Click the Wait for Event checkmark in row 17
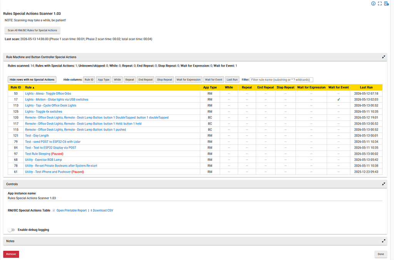This screenshot has width=394, height=260. [x=339, y=100]
